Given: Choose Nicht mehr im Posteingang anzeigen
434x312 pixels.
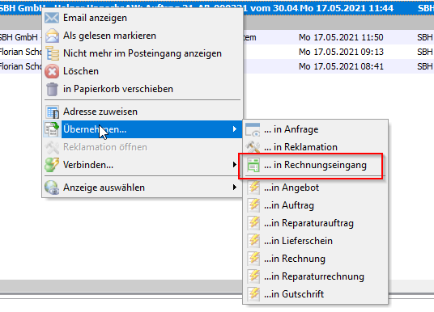Looking at the screenshot, I should (143, 53).
